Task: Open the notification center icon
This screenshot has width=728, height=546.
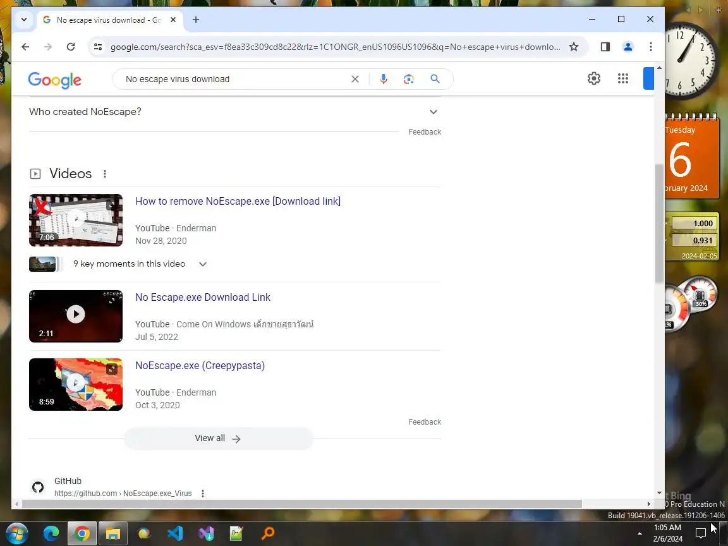Action: 700,533
